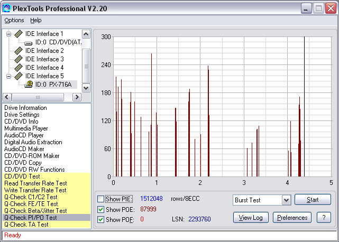Screen dimensions: 339x242
Task: Click the device tree scroll left arrow
Action: tap(7, 97)
